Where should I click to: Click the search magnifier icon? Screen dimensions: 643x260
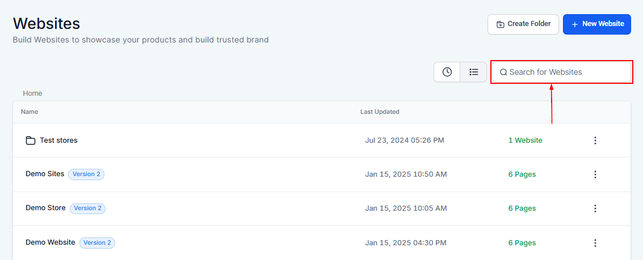(503, 73)
